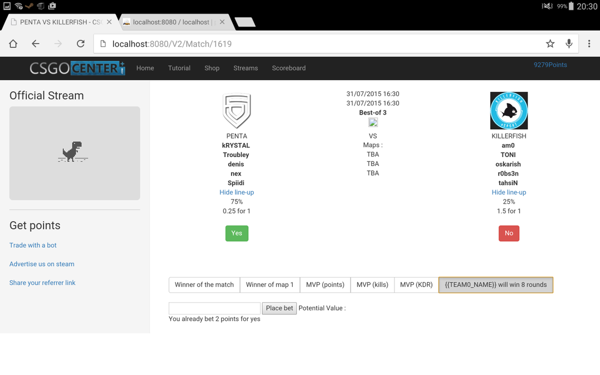Open the Trade with a bot link

[33, 245]
